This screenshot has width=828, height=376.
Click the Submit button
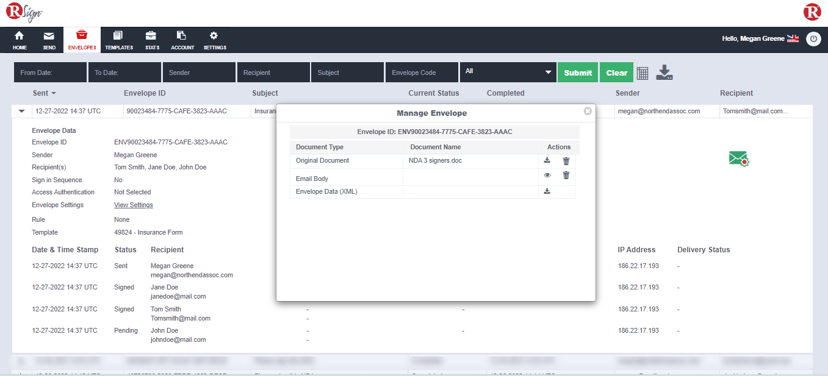point(577,72)
